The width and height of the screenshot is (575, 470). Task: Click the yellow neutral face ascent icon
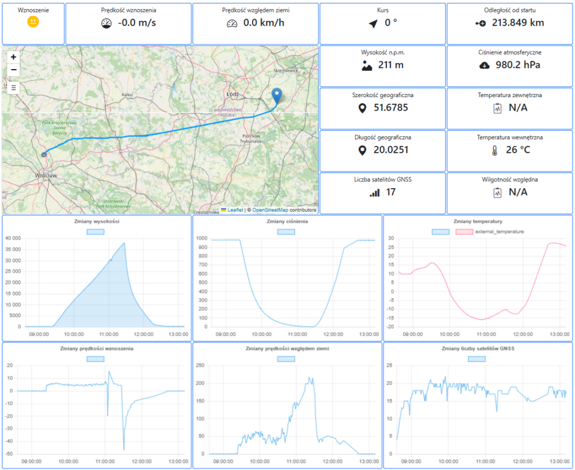(x=34, y=22)
